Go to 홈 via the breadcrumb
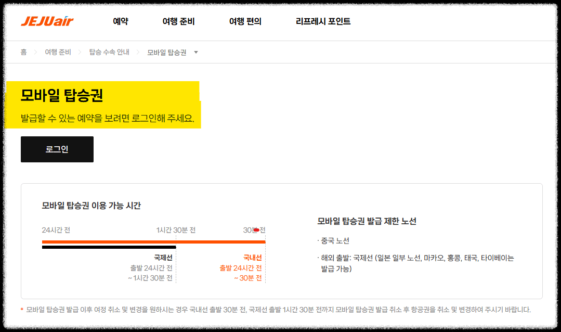Viewport: 561px width, 332px height. coord(23,52)
